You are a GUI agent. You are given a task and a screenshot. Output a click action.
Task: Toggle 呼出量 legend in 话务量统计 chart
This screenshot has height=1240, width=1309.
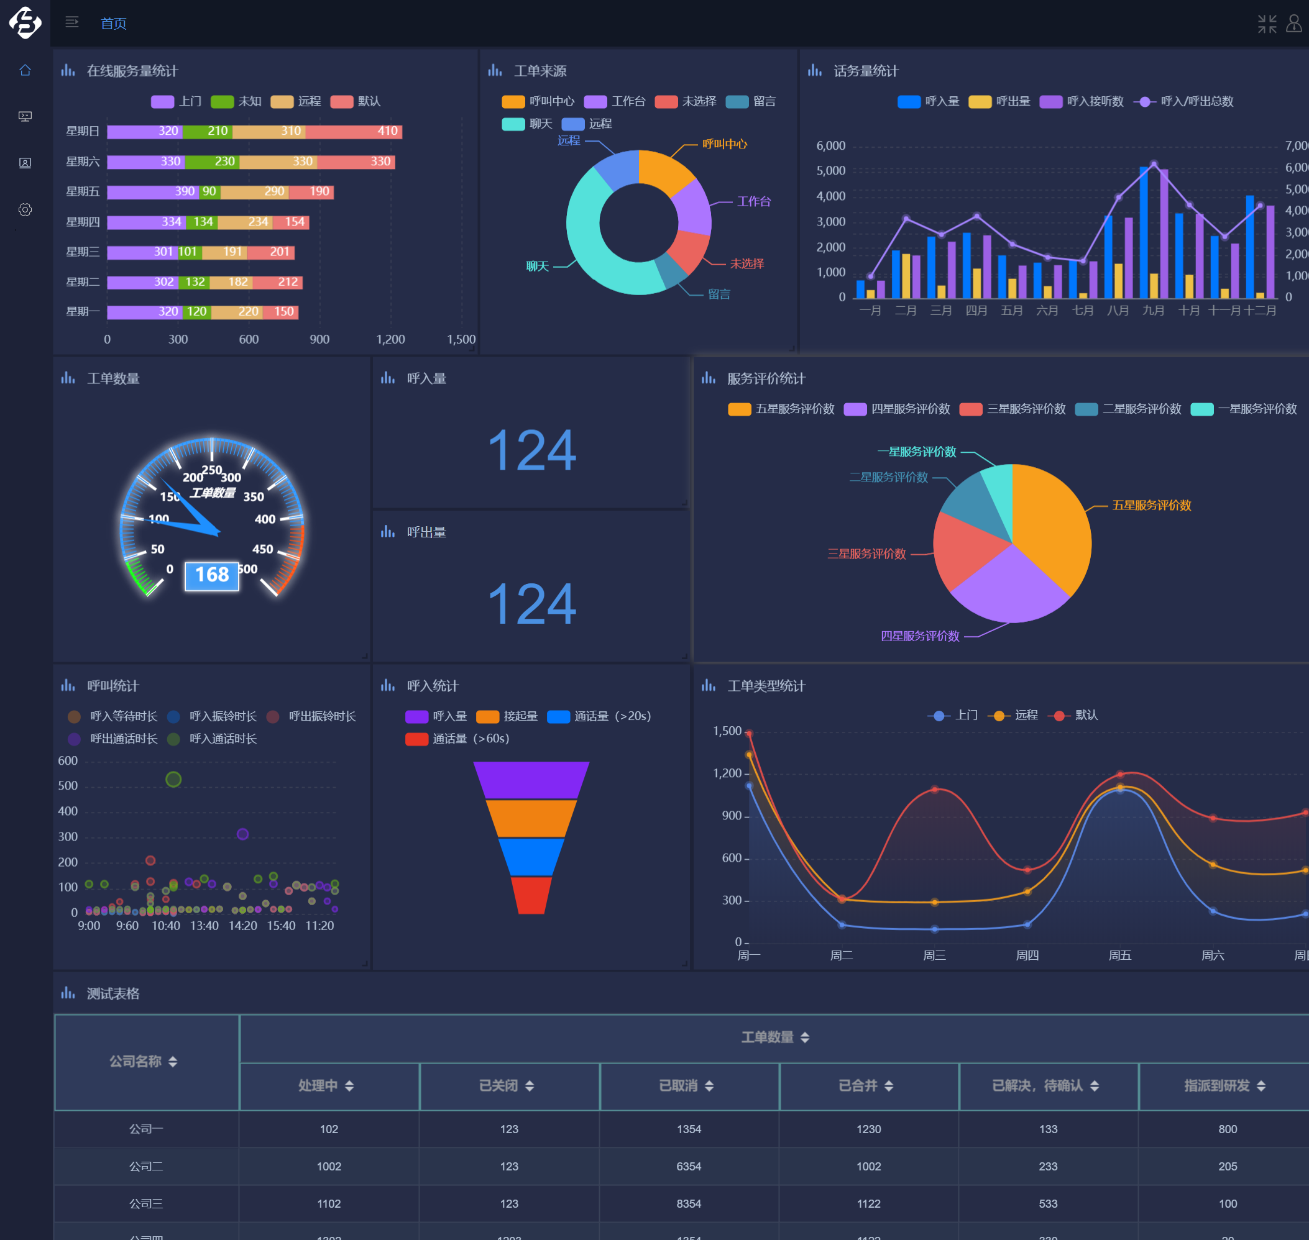pos(999,101)
